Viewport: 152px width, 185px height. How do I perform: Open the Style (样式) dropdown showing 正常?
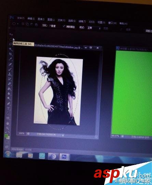click(94, 28)
